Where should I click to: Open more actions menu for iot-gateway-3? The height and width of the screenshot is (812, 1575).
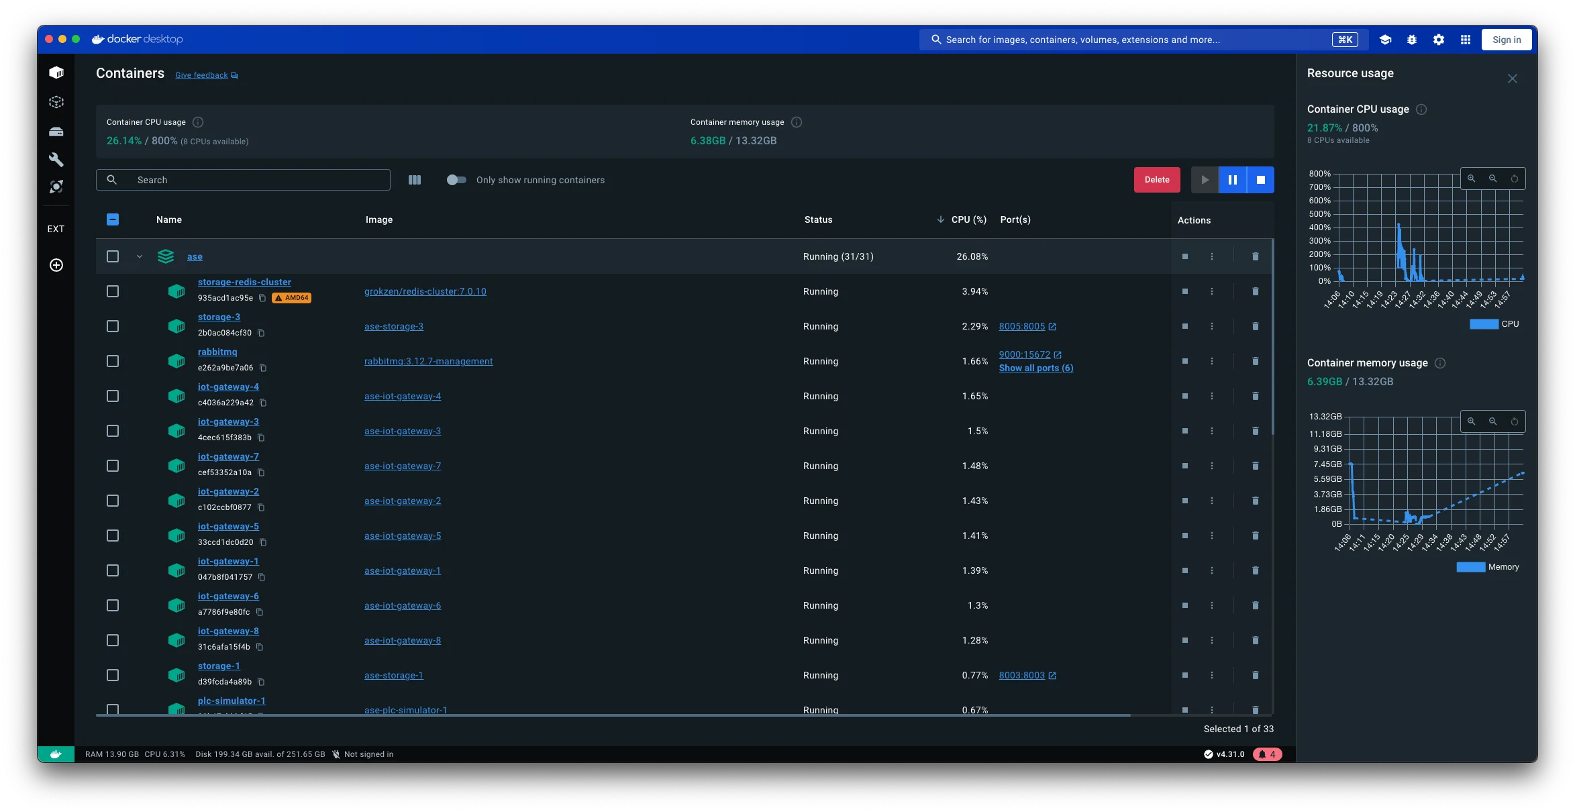[x=1212, y=431]
